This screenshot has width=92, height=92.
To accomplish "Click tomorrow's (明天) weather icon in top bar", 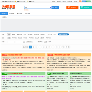I will pos(28,1).
